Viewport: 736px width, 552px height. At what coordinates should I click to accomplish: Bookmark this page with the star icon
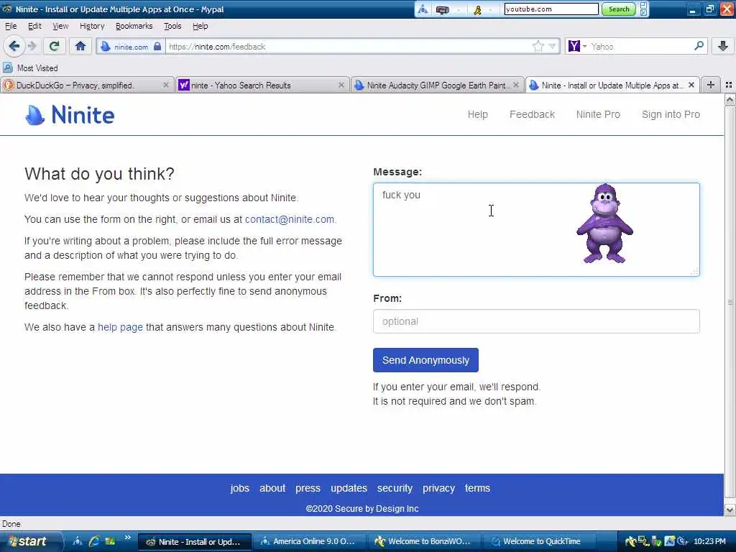tap(538, 46)
